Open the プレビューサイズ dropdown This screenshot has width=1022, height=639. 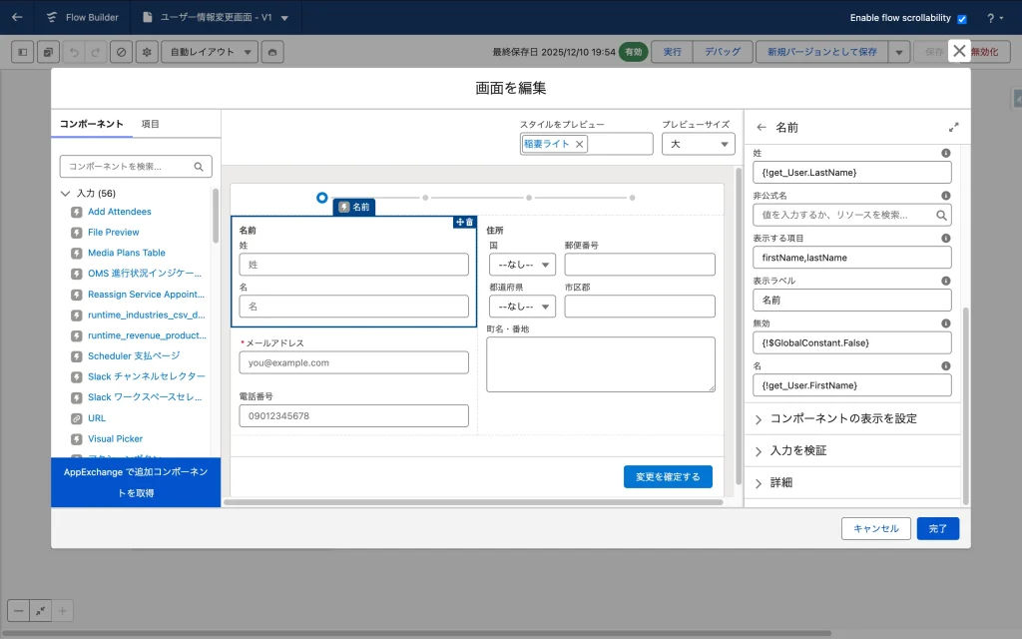click(x=698, y=144)
